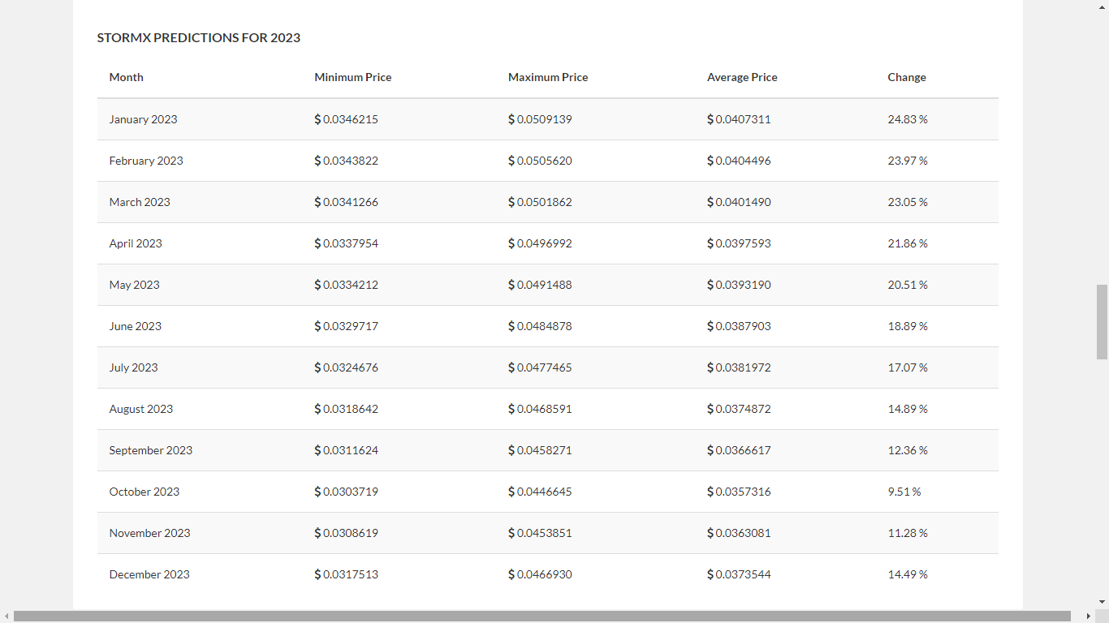
Task: Click the scroll right arrow button
Action: tap(1089, 617)
